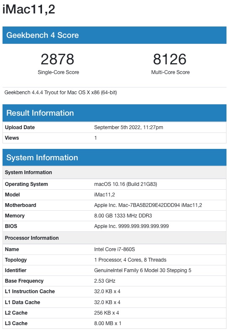Select GenuineIntel Family 6 Model 30 value
The height and width of the screenshot is (331, 229).
[x=143, y=270]
